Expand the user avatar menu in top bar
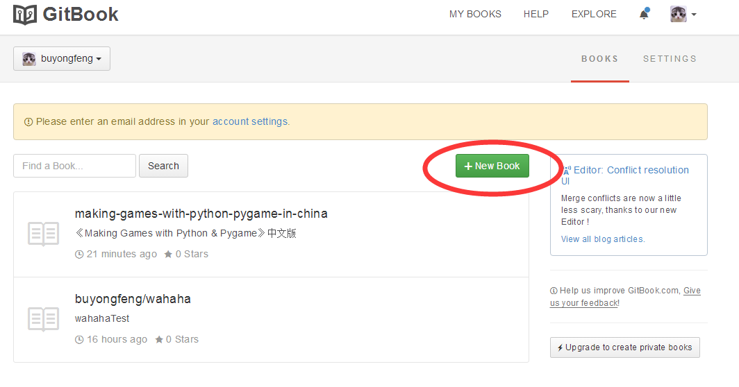739x387 pixels. click(683, 14)
